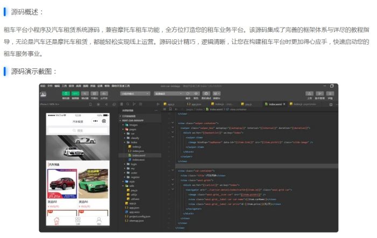The image size is (377, 238).
Task: Tap the My profile icon in simulator
Action: point(99,220)
